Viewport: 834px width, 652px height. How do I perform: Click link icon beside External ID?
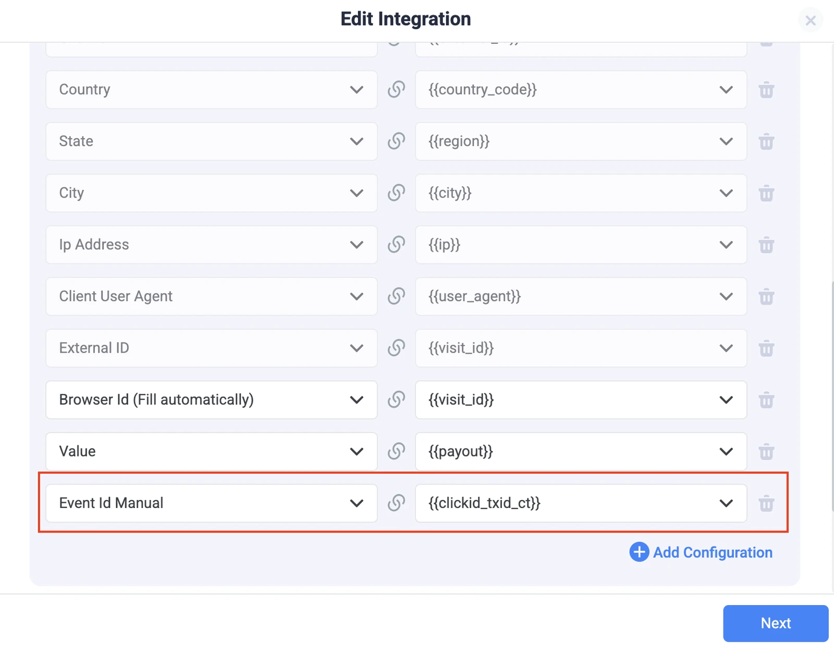(396, 347)
